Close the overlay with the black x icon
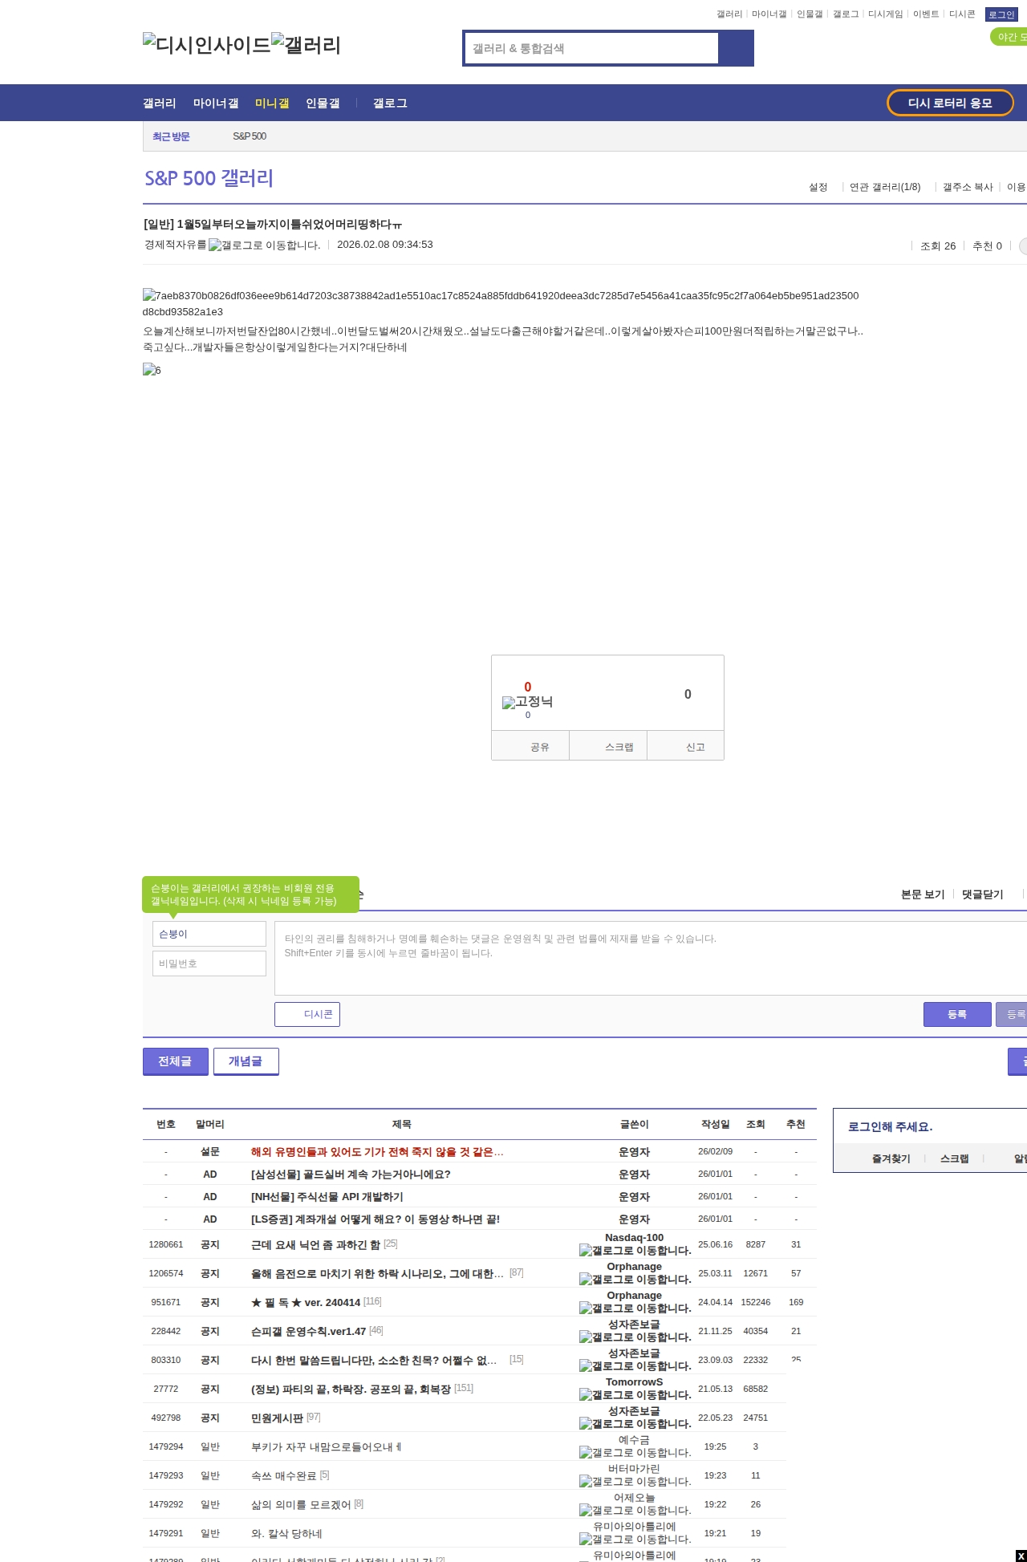This screenshot has height=1562, width=1027. (x=1021, y=1556)
